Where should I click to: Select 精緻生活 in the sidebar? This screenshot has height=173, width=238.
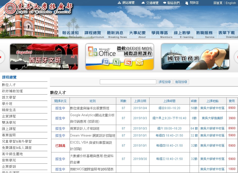pyautogui.click(x=9, y=110)
